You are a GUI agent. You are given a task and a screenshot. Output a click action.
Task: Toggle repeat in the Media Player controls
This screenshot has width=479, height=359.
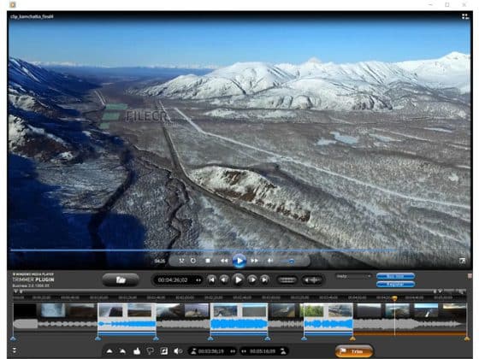(193, 261)
